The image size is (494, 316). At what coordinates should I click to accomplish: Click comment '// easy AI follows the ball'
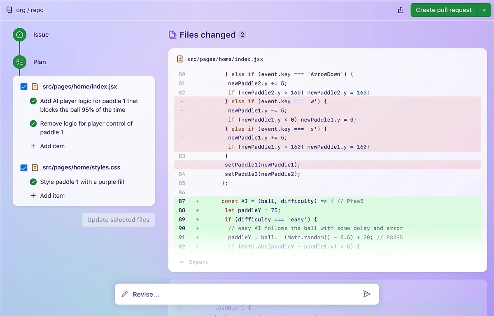pyautogui.click(x=315, y=228)
